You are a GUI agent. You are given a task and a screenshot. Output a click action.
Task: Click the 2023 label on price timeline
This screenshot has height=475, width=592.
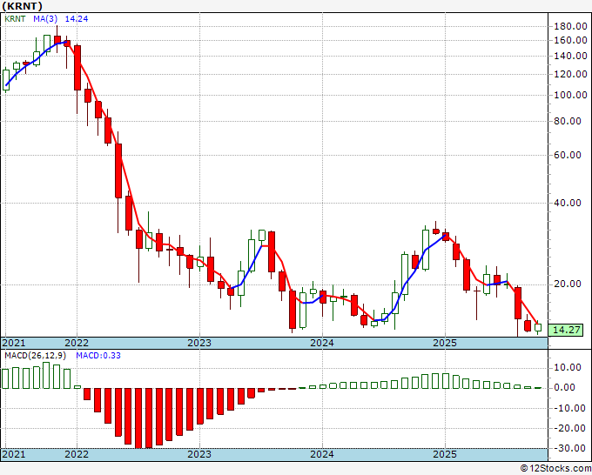coord(199,343)
